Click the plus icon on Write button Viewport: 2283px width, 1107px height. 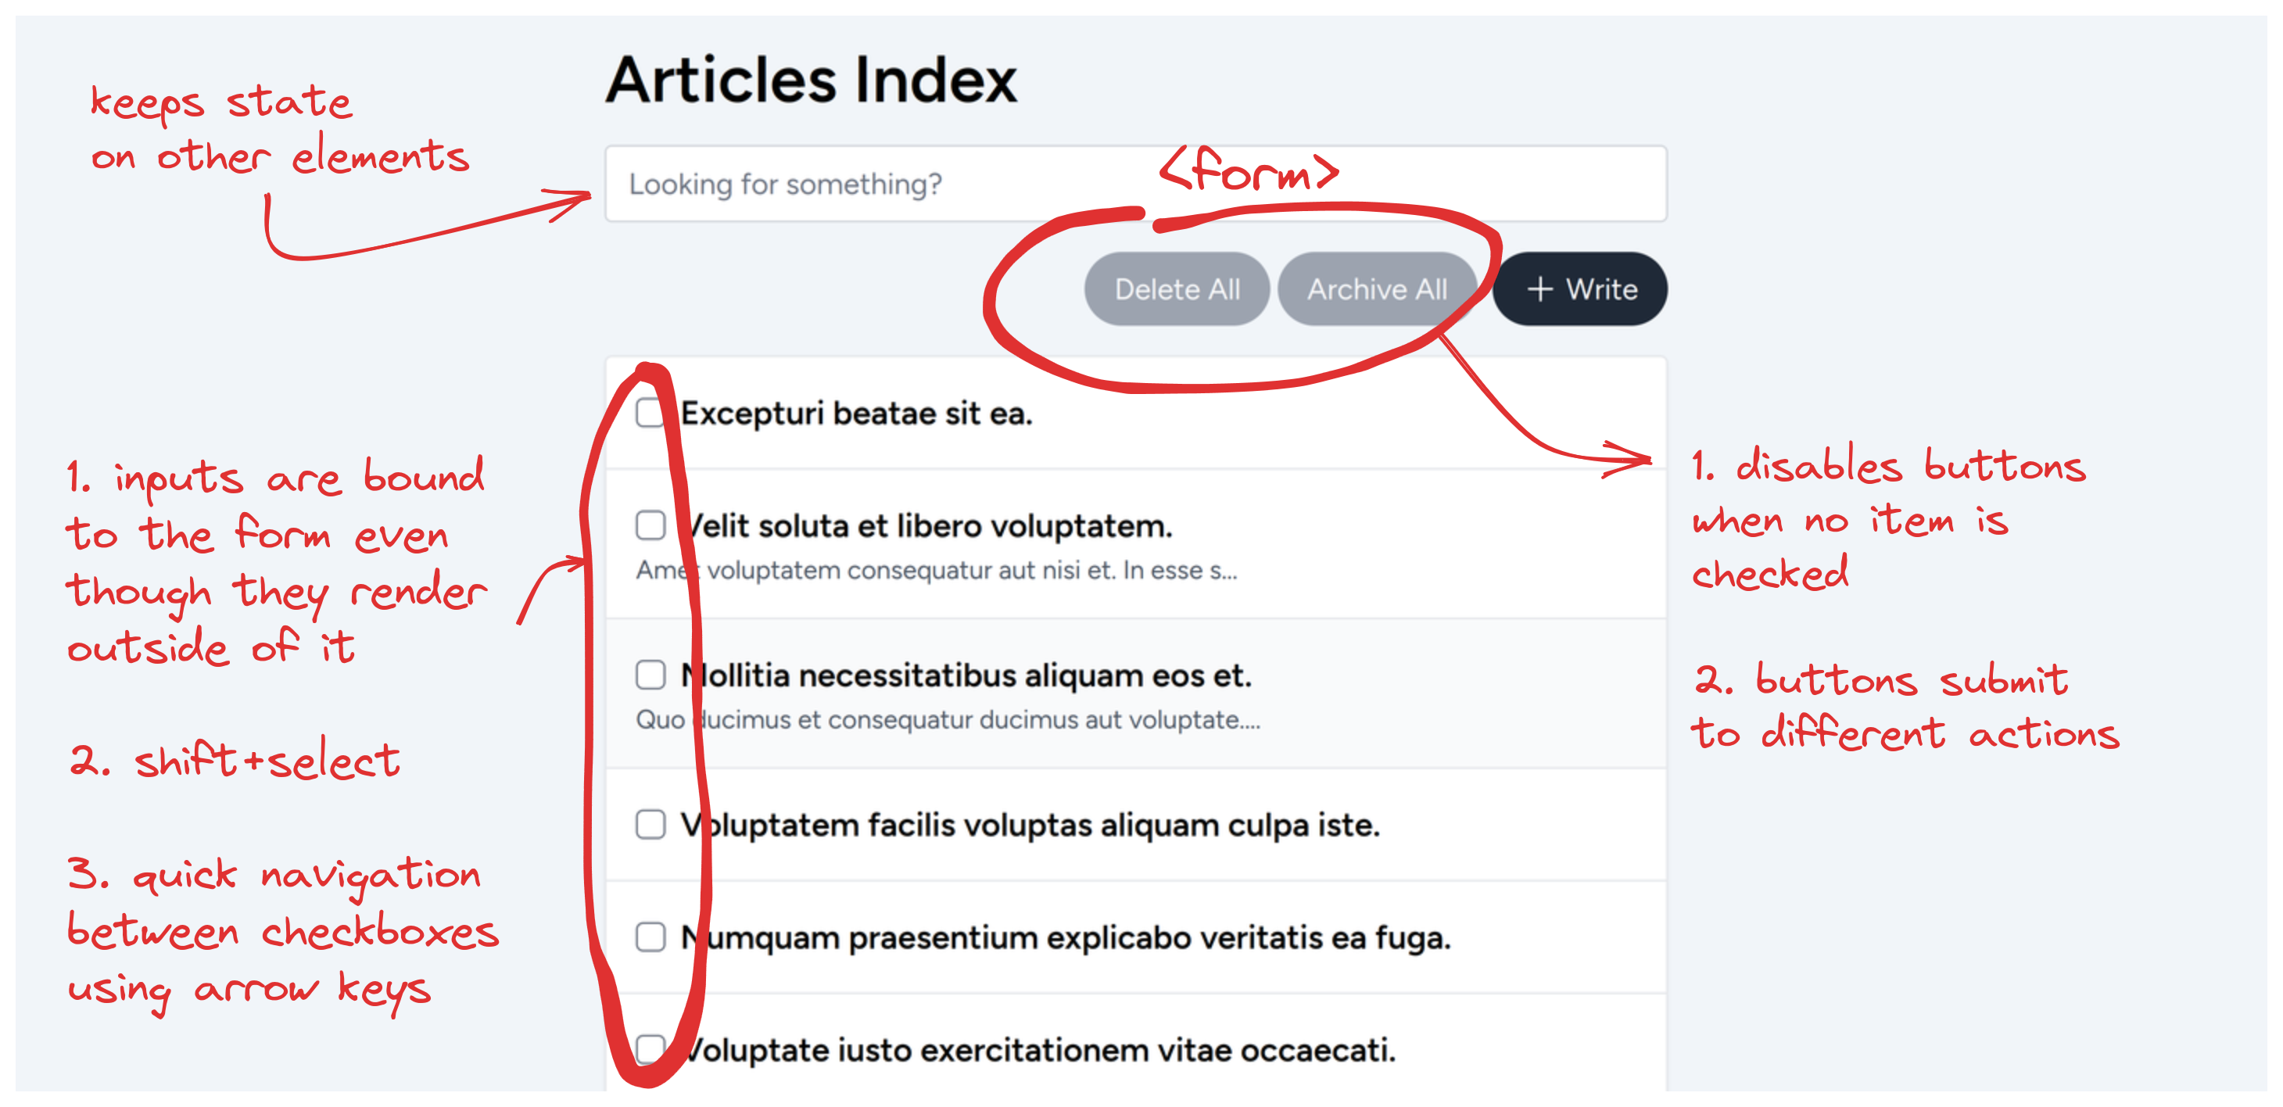[1539, 289]
